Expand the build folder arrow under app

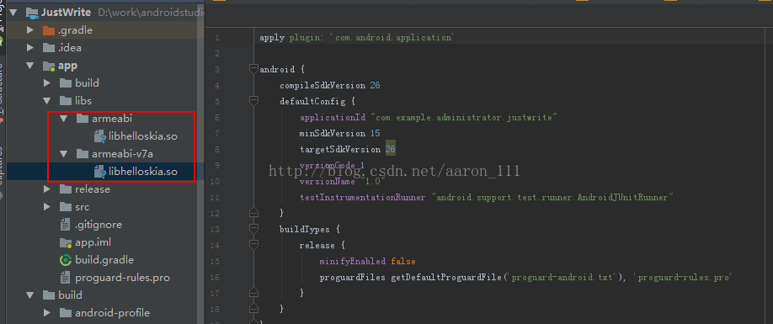click(47, 82)
